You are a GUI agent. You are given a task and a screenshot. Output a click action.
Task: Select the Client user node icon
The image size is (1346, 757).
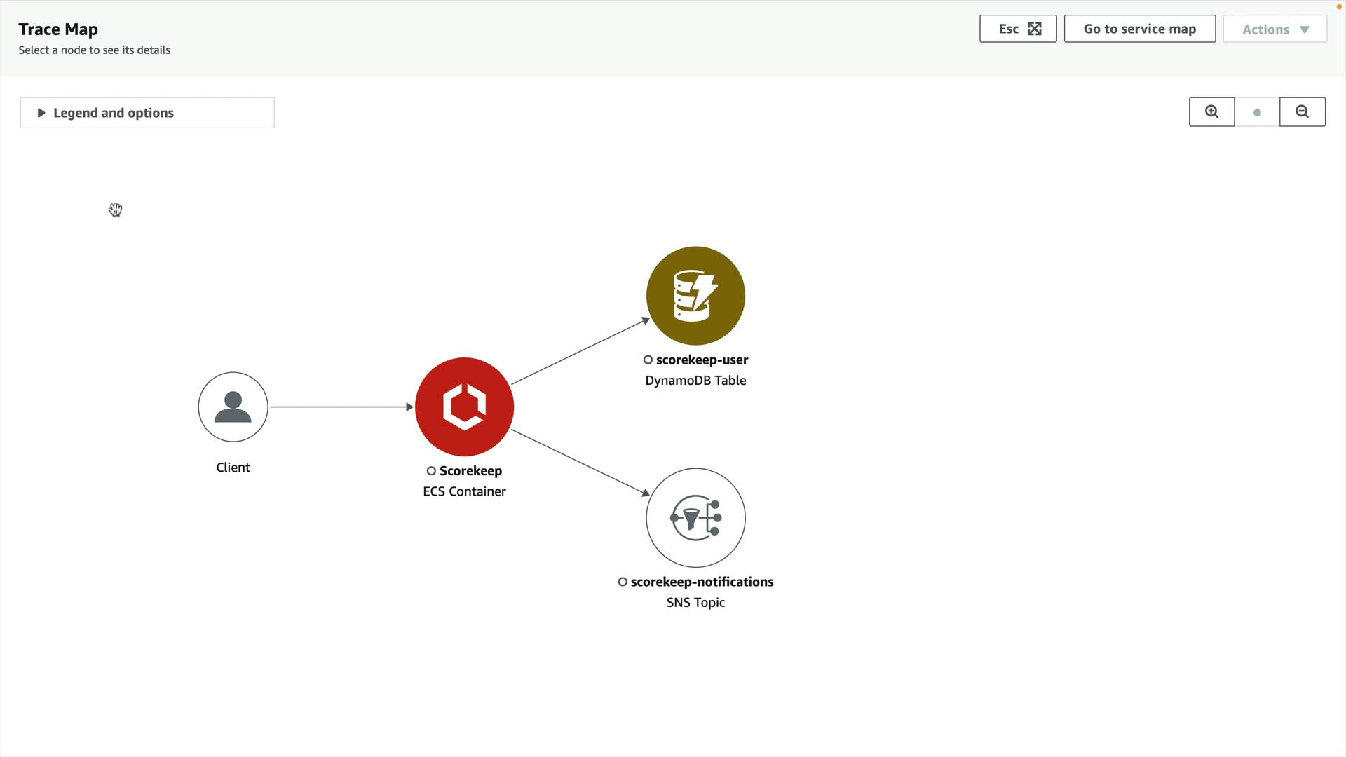coord(233,407)
